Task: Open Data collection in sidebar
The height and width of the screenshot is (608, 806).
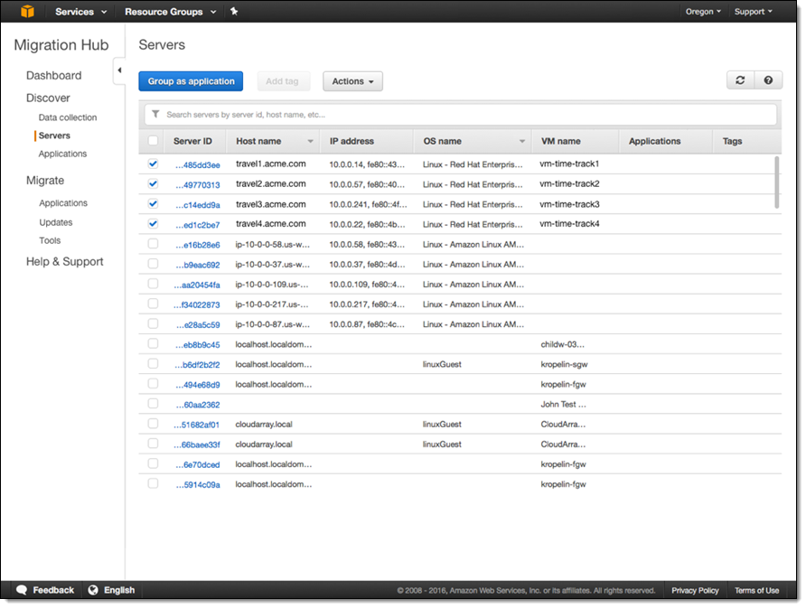Action: (68, 117)
